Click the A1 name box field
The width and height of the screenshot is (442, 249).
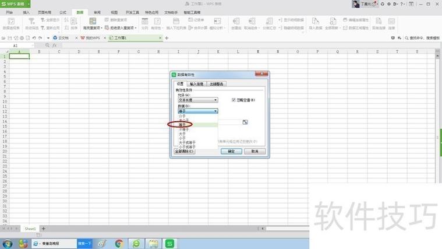[x=17, y=45]
